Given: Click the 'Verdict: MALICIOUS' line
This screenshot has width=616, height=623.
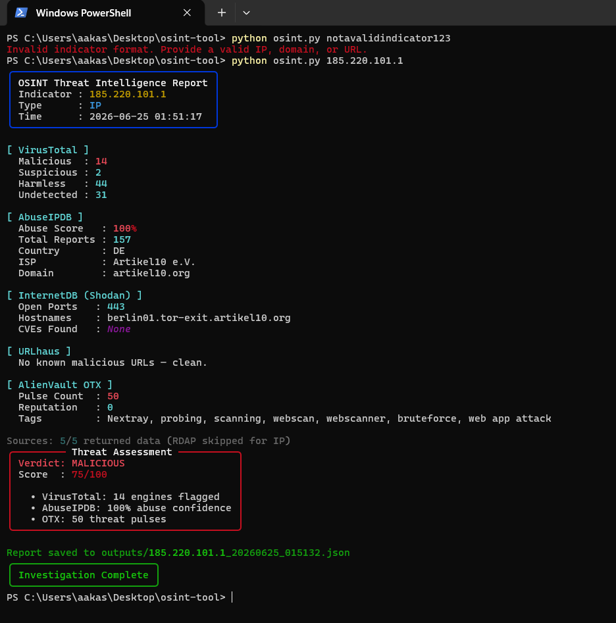Looking at the screenshot, I should 72,463.
